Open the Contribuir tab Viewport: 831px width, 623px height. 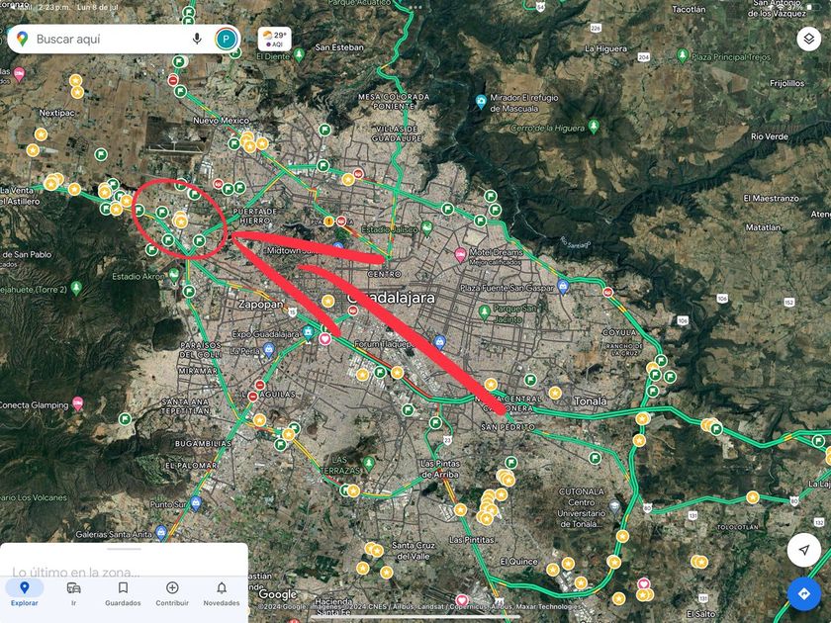click(172, 592)
